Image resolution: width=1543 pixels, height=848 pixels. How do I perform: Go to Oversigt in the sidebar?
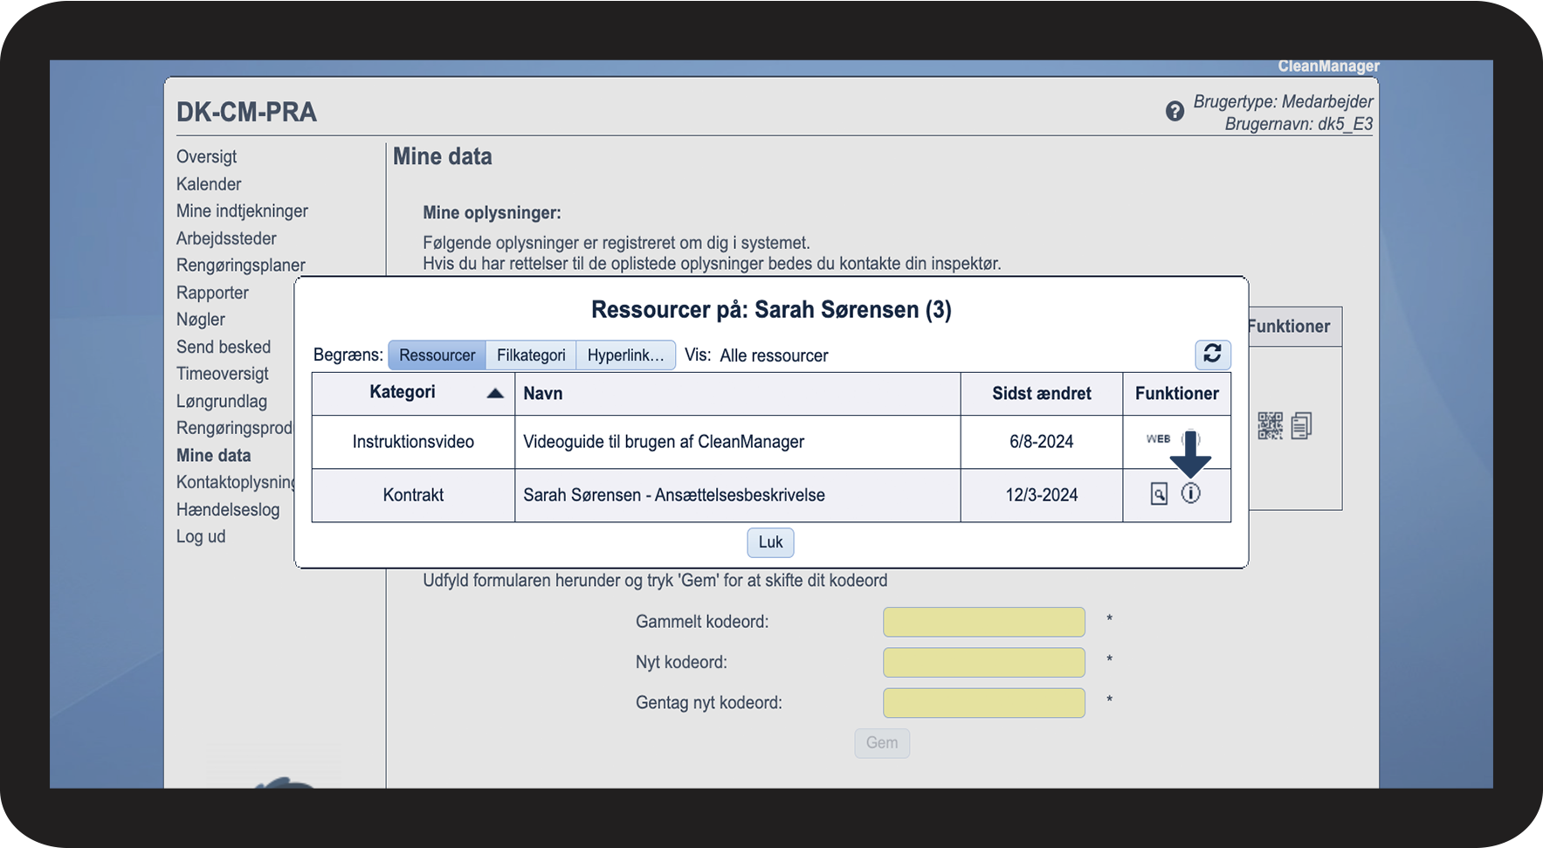(x=207, y=157)
